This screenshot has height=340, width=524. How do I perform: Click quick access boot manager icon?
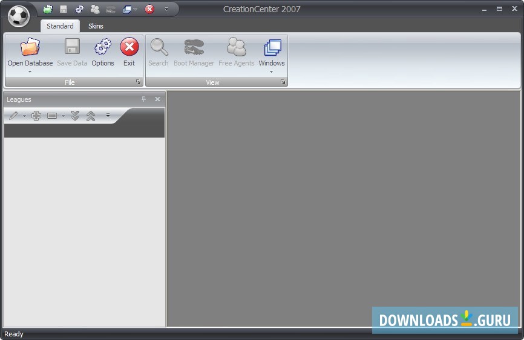pyautogui.click(x=111, y=10)
